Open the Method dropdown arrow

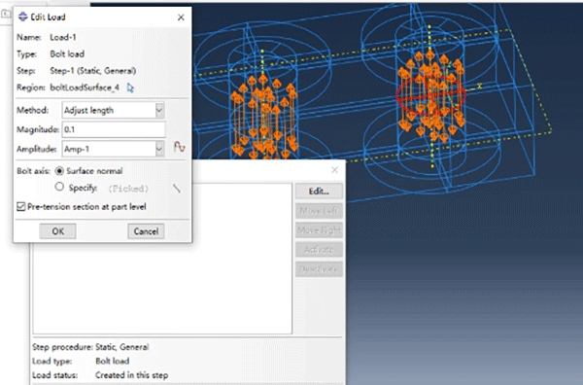[159, 111]
